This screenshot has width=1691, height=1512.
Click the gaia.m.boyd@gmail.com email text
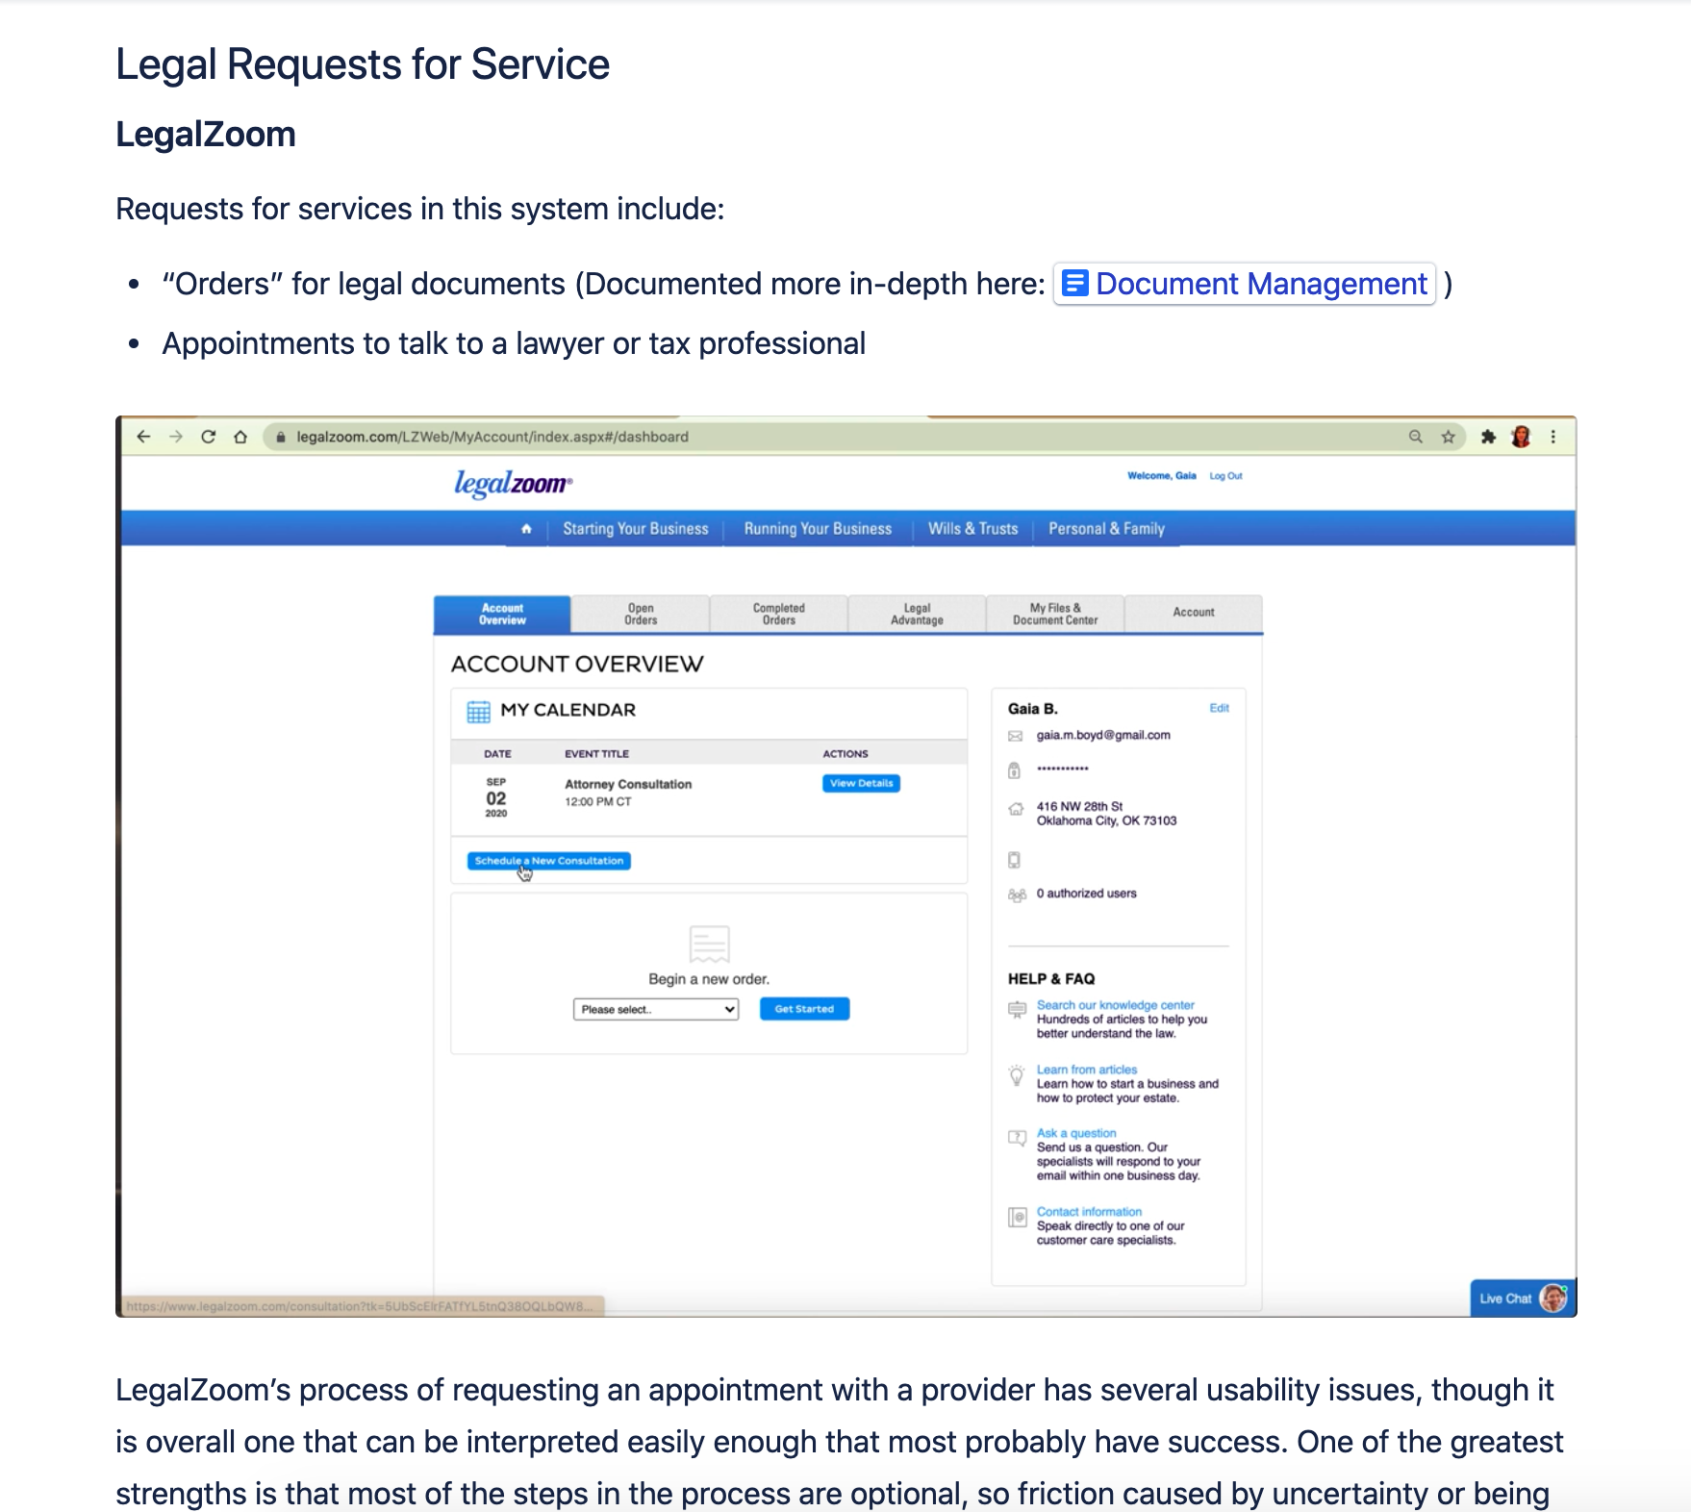point(1103,735)
